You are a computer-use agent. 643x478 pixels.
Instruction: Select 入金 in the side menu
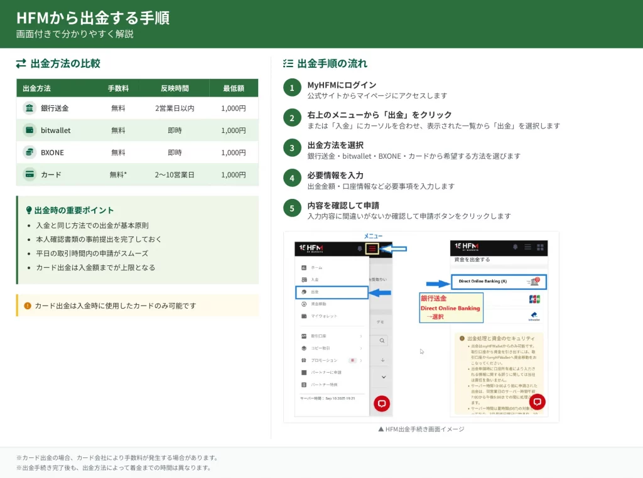tap(315, 279)
